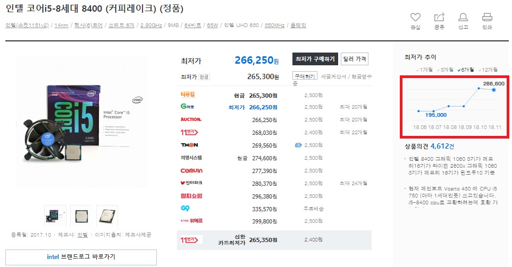This screenshot has width=512, height=267.
Task: Click the 265,300원 티유컴 cash price
Action: pos(263,96)
